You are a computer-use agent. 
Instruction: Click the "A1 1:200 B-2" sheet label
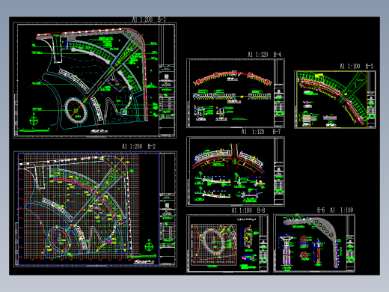pos(138,146)
